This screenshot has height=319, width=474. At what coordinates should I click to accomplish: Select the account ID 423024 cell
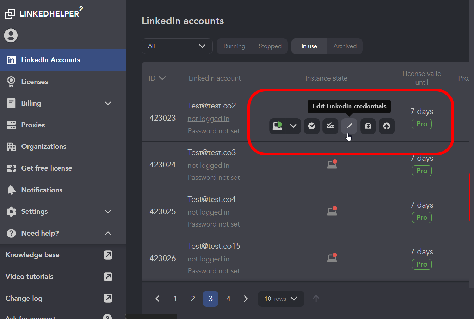(x=162, y=165)
